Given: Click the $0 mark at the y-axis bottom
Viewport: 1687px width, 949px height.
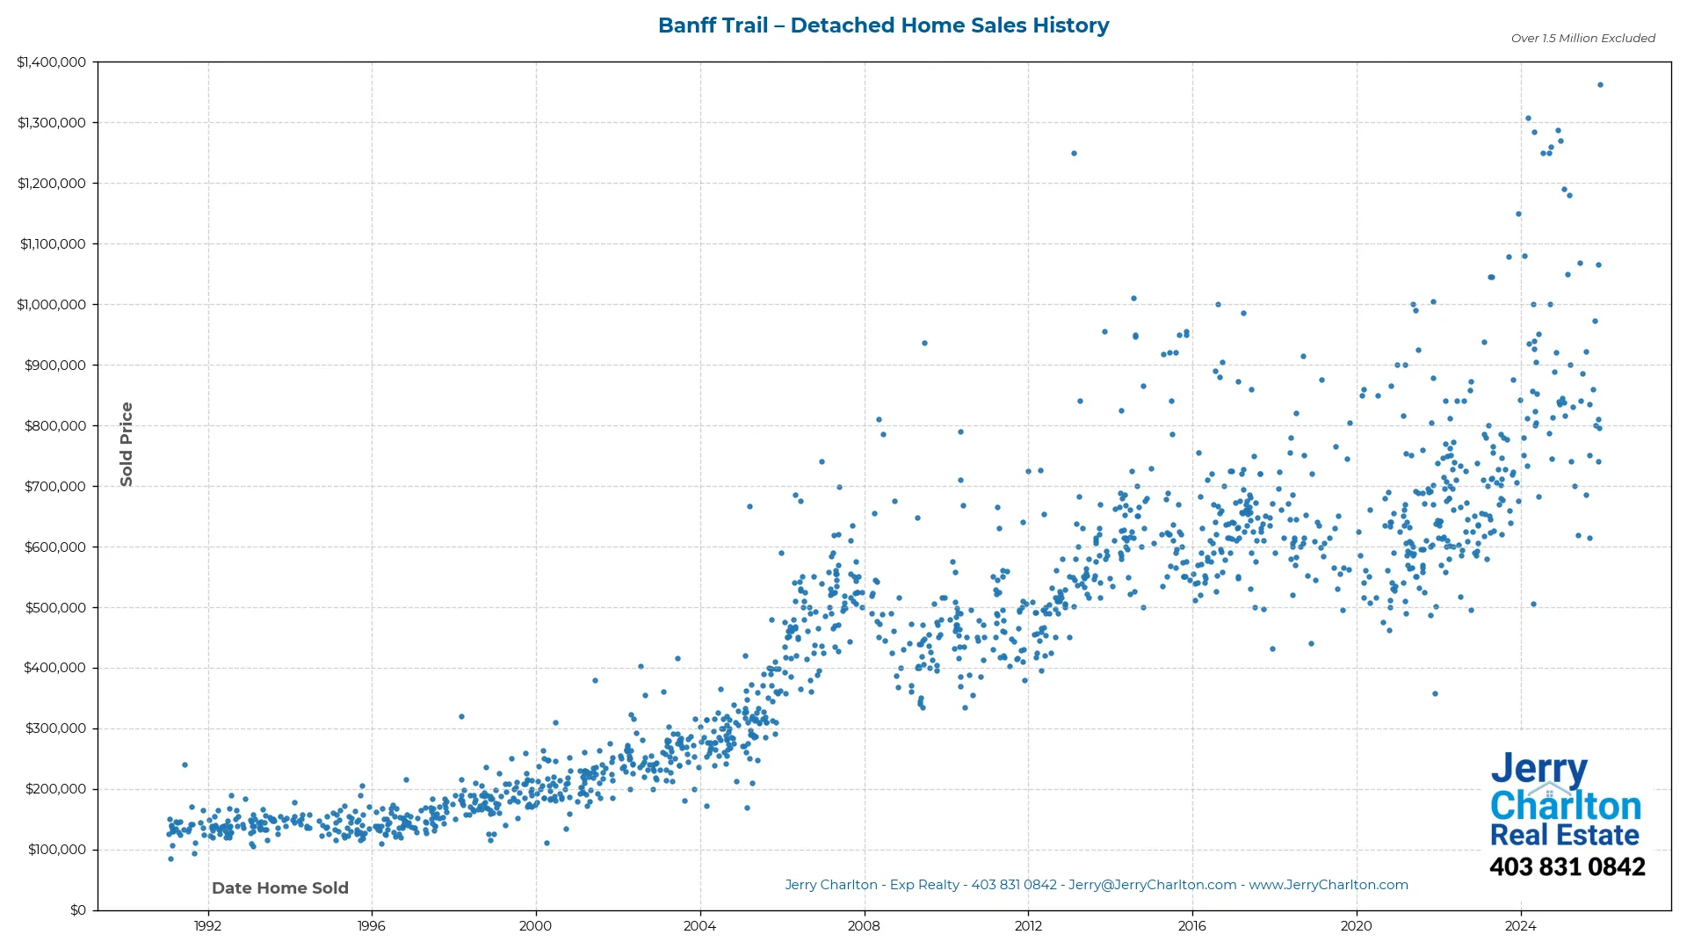Looking at the screenshot, I should click(77, 909).
